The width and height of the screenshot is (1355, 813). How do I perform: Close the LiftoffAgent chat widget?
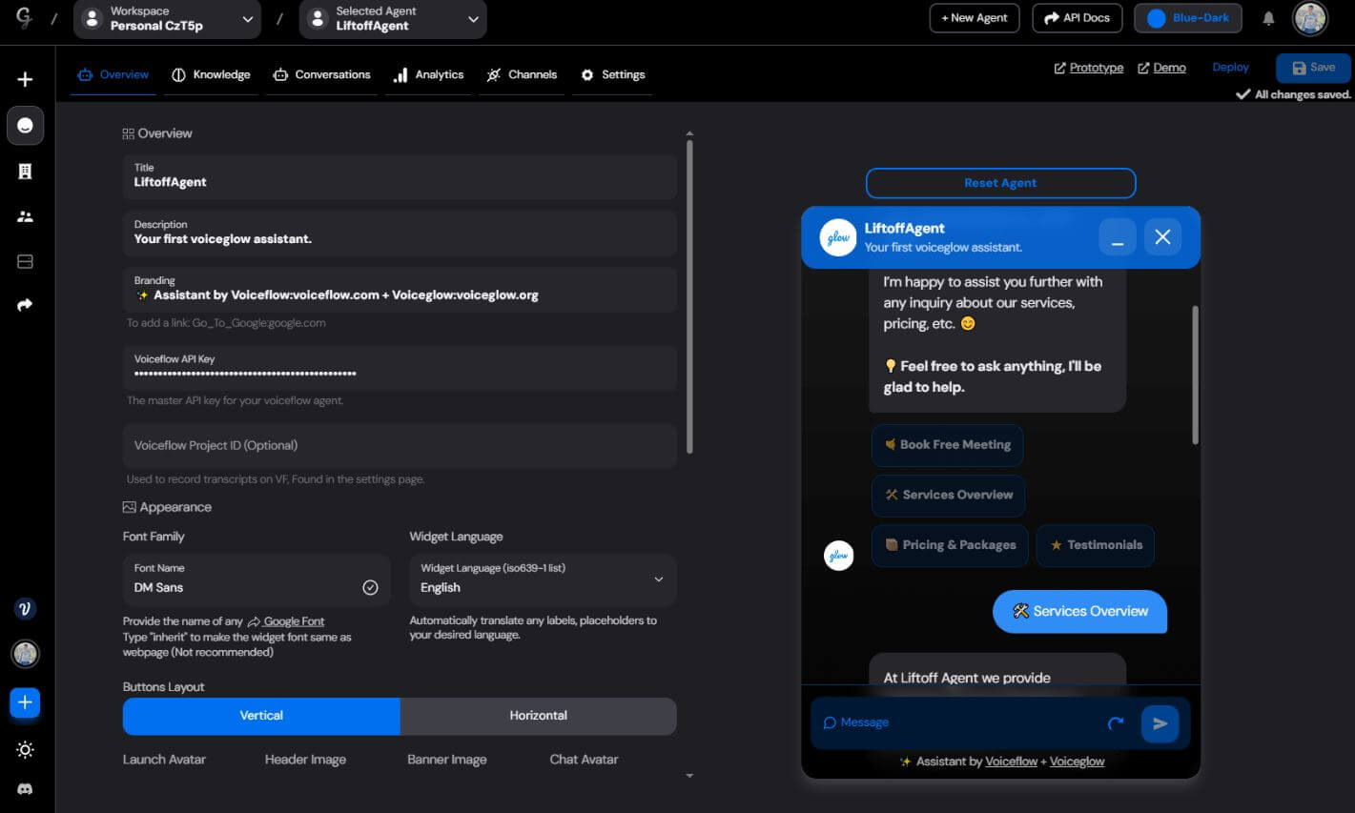point(1162,236)
